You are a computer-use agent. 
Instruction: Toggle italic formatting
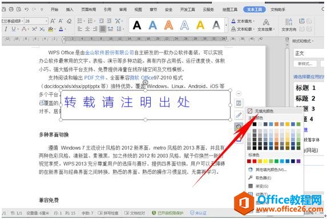(6, 29)
